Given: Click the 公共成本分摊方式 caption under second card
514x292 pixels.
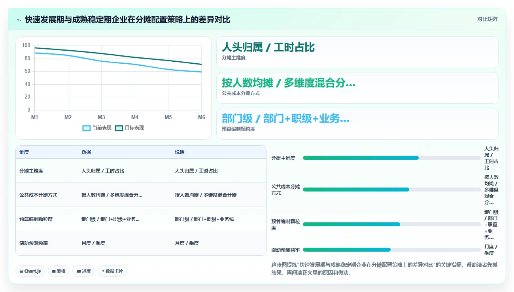Looking at the screenshot, I should 241,93.
